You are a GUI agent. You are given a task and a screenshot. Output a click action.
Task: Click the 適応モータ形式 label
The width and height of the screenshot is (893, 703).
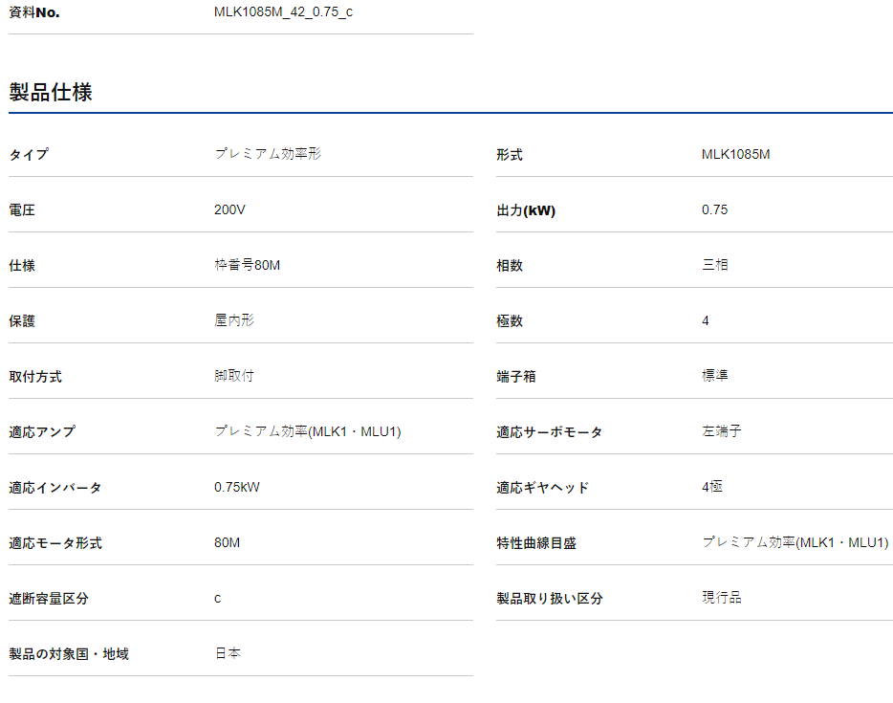[55, 543]
